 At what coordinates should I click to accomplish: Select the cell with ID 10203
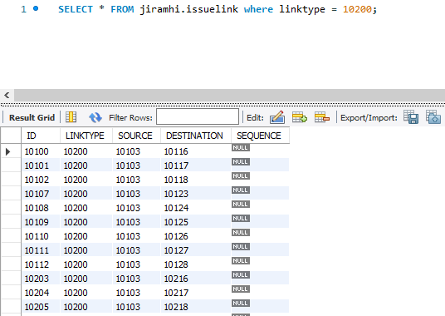37,279
